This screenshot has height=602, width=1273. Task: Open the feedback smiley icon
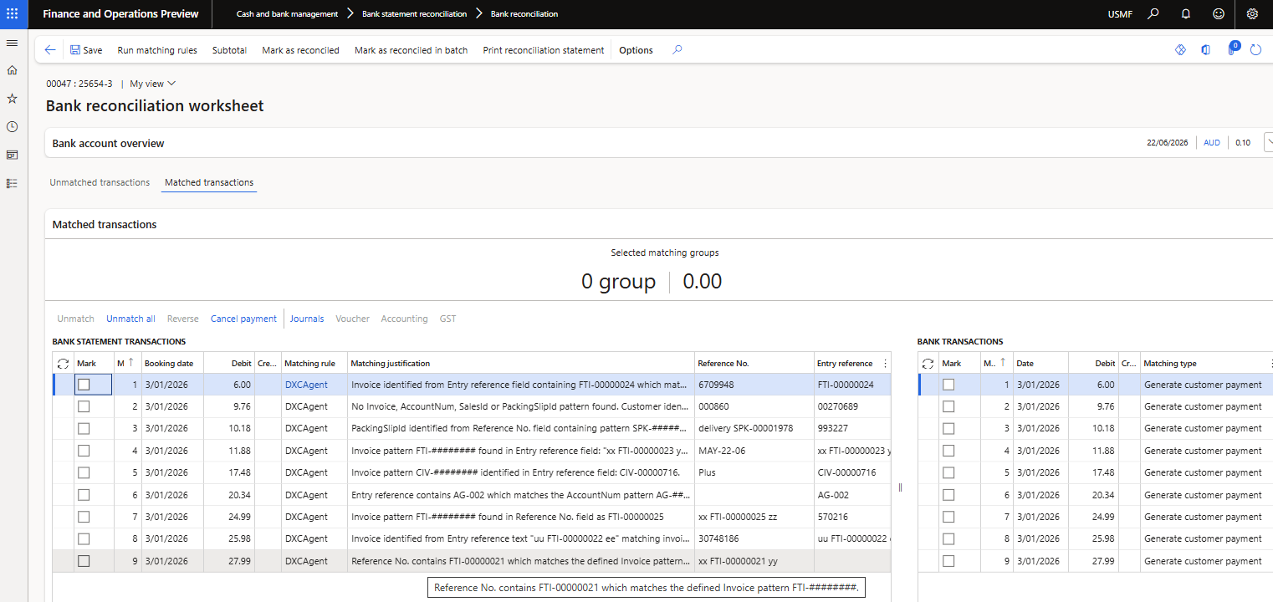1219,14
